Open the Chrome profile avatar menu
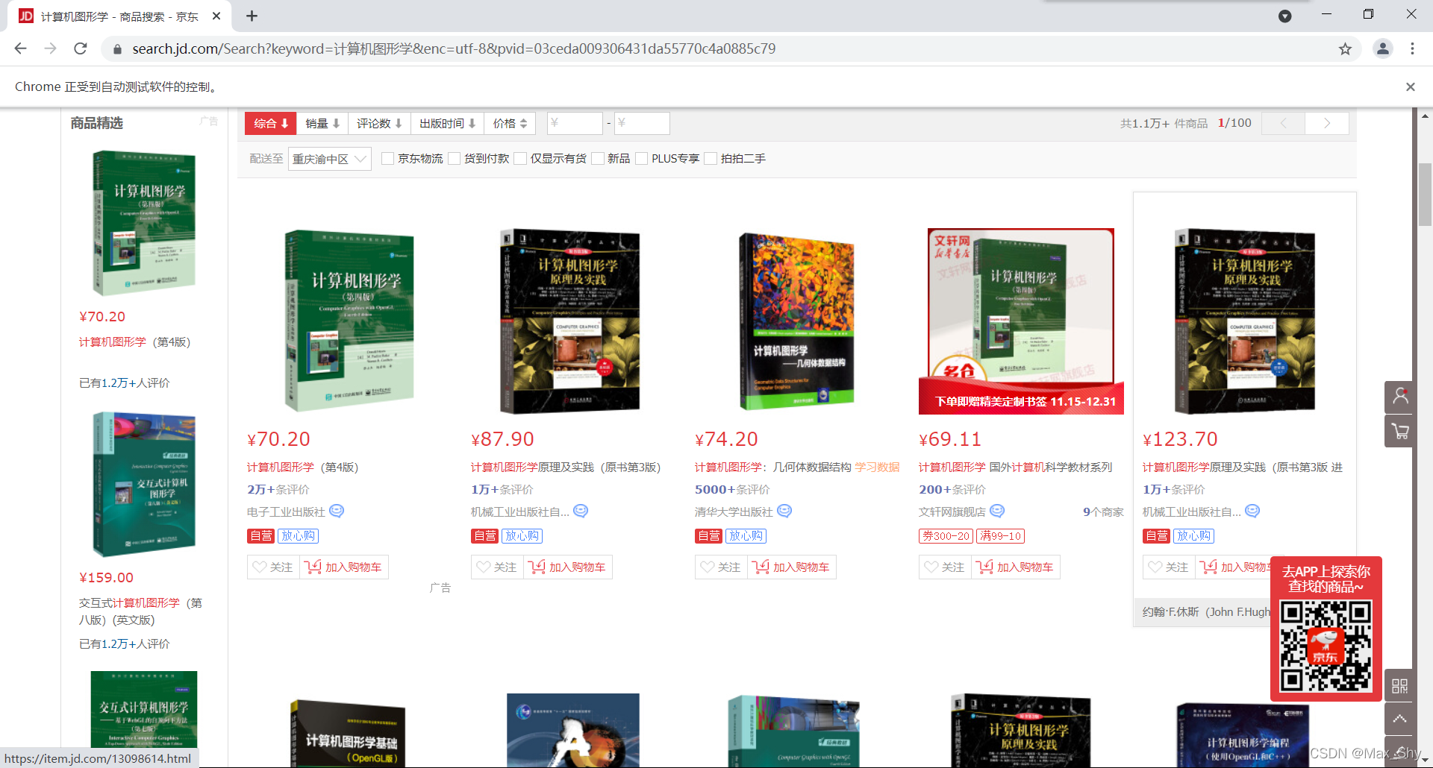Image resolution: width=1433 pixels, height=768 pixels. [1383, 48]
